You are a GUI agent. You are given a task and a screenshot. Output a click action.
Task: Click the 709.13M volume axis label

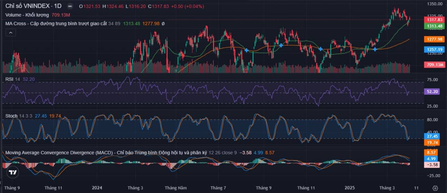coord(435,65)
